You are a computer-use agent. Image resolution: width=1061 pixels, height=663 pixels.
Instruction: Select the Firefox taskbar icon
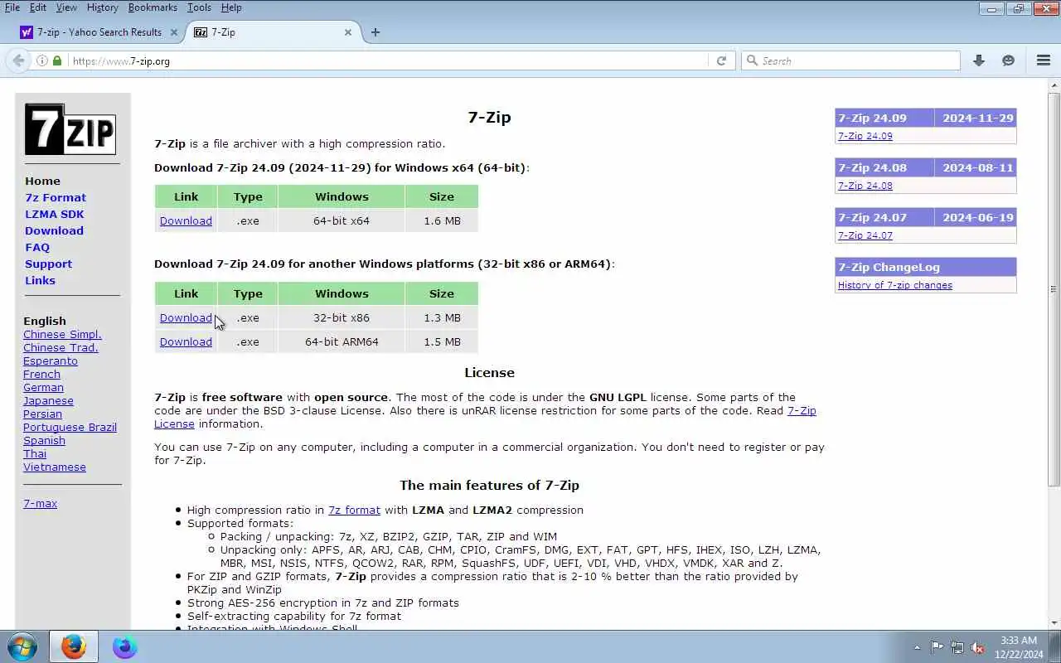(74, 646)
